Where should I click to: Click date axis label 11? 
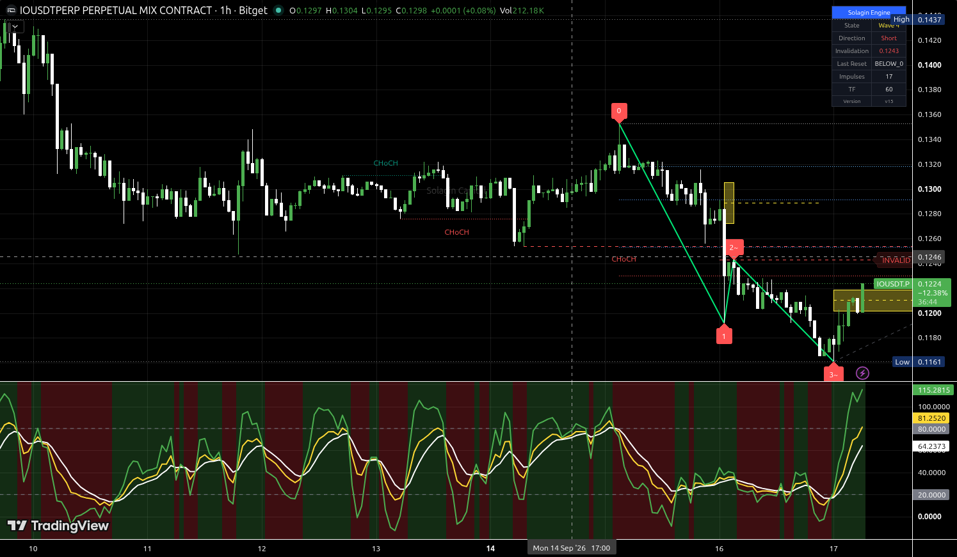click(x=147, y=549)
